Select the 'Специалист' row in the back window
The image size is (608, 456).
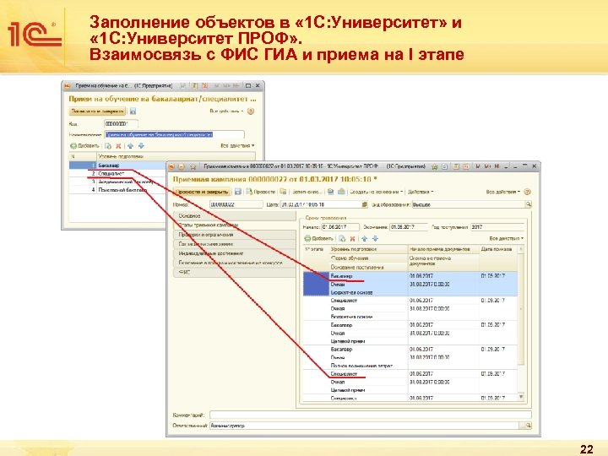coord(117,174)
